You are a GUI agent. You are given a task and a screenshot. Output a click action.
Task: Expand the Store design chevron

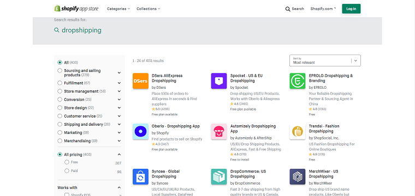pos(119,108)
